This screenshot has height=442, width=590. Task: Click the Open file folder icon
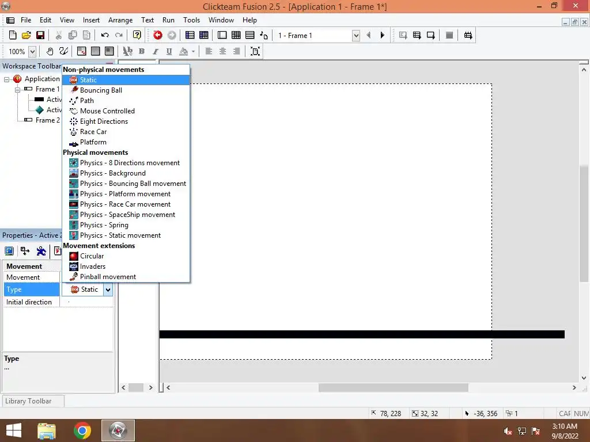pos(27,35)
